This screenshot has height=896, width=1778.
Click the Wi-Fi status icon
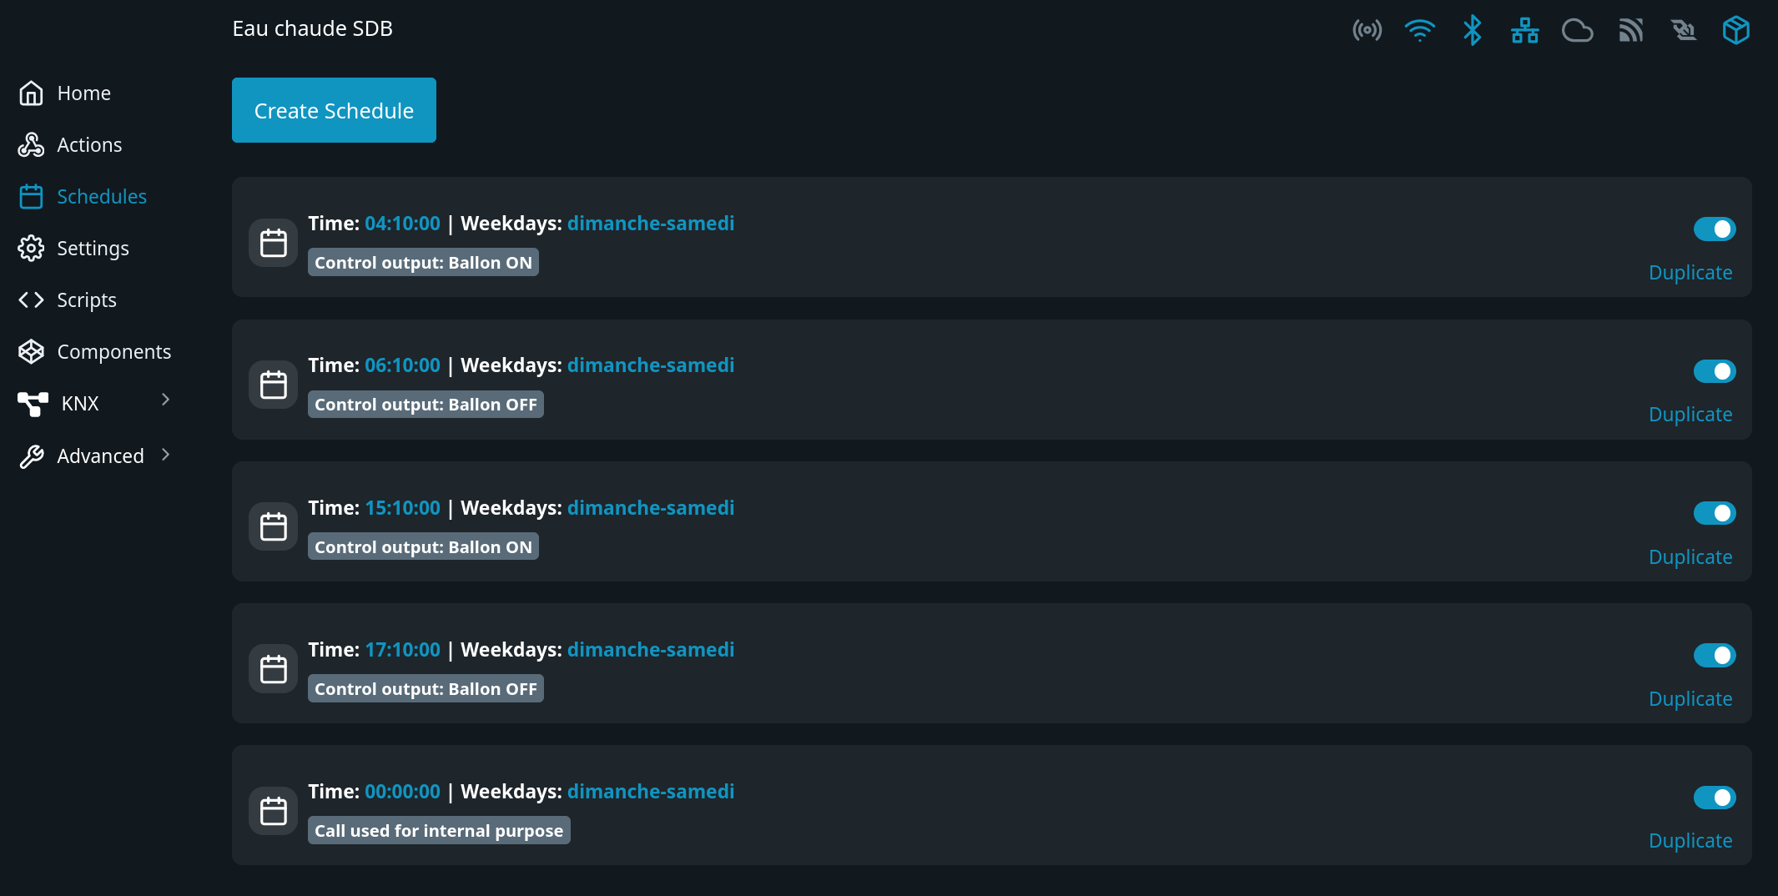click(x=1419, y=31)
